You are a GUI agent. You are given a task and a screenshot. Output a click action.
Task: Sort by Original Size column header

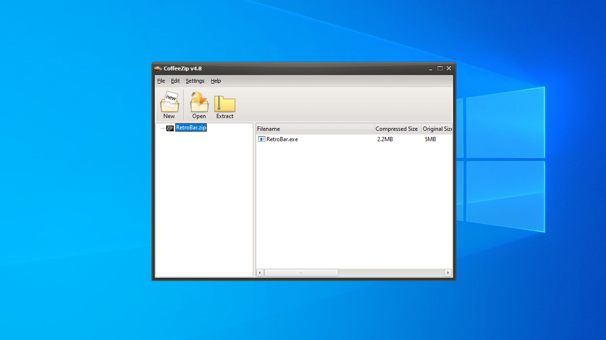[x=437, y=129]
